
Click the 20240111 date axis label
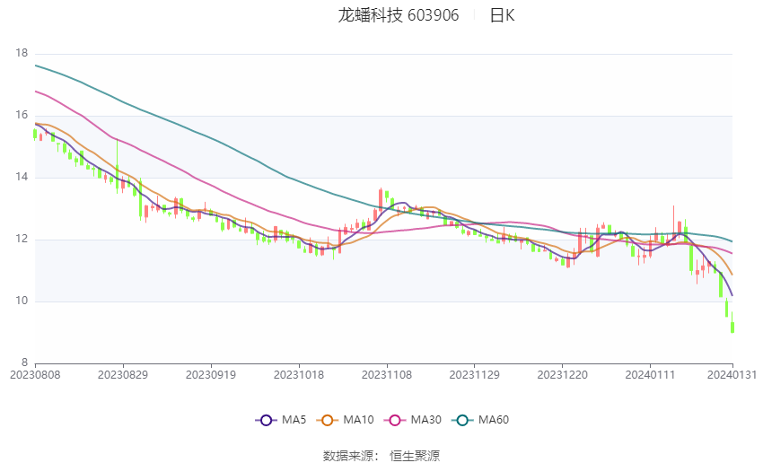(x=650, y=375)
